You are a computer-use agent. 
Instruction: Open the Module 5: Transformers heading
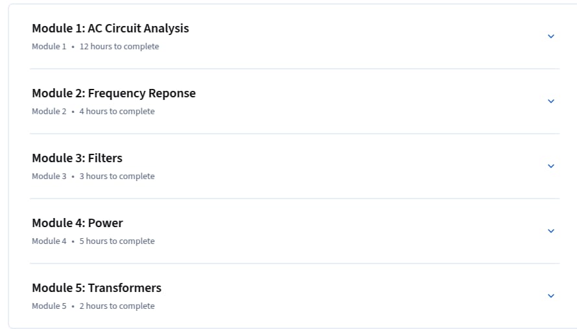point(97,287)
